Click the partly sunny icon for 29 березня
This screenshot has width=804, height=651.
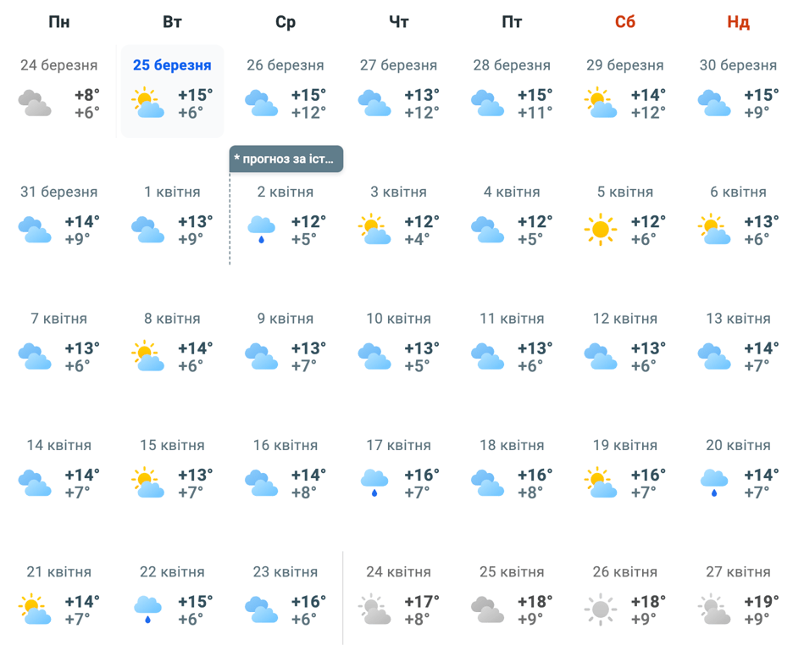tap(601, 103)
